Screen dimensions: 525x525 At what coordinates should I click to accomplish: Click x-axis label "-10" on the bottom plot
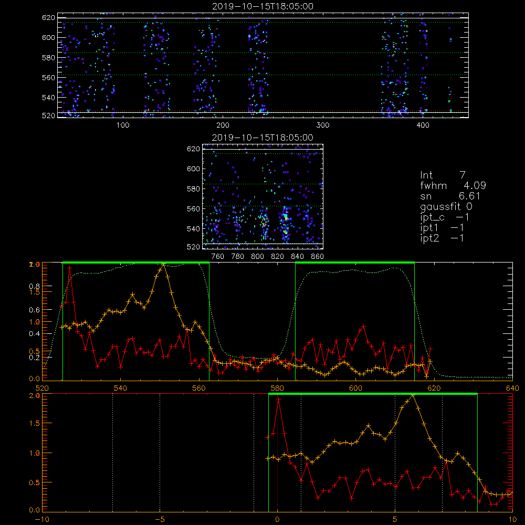click(42, 520)
